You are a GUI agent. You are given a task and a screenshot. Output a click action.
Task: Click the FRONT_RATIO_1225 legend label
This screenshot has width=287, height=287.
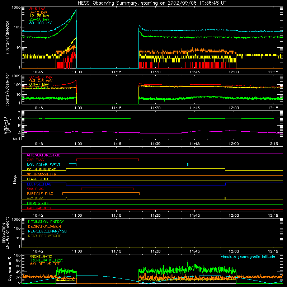click(x=46, y=260)
